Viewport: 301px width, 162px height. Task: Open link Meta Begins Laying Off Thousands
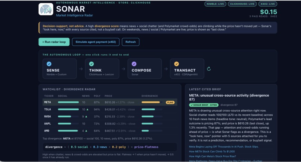tap(224, 147)
